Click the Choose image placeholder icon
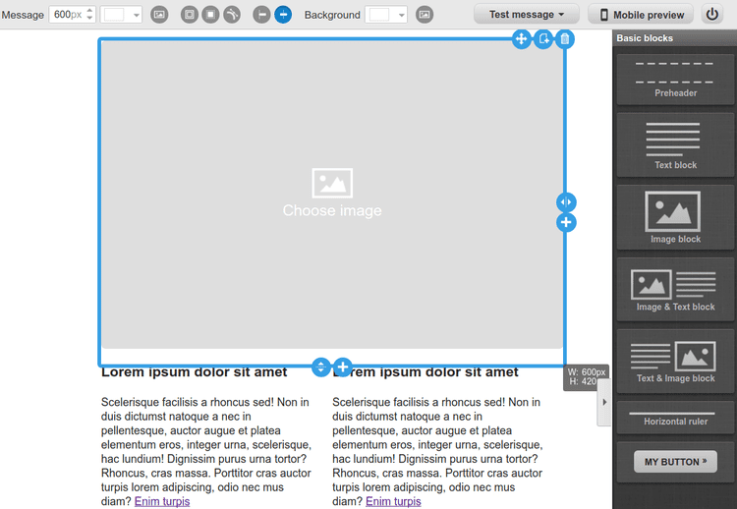Image resolution: width=737 pixels, height=509 pixels. (x=332, y=183)
